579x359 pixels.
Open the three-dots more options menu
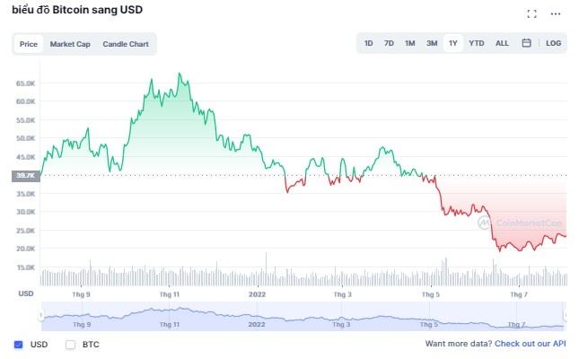(x=556, y=13)
